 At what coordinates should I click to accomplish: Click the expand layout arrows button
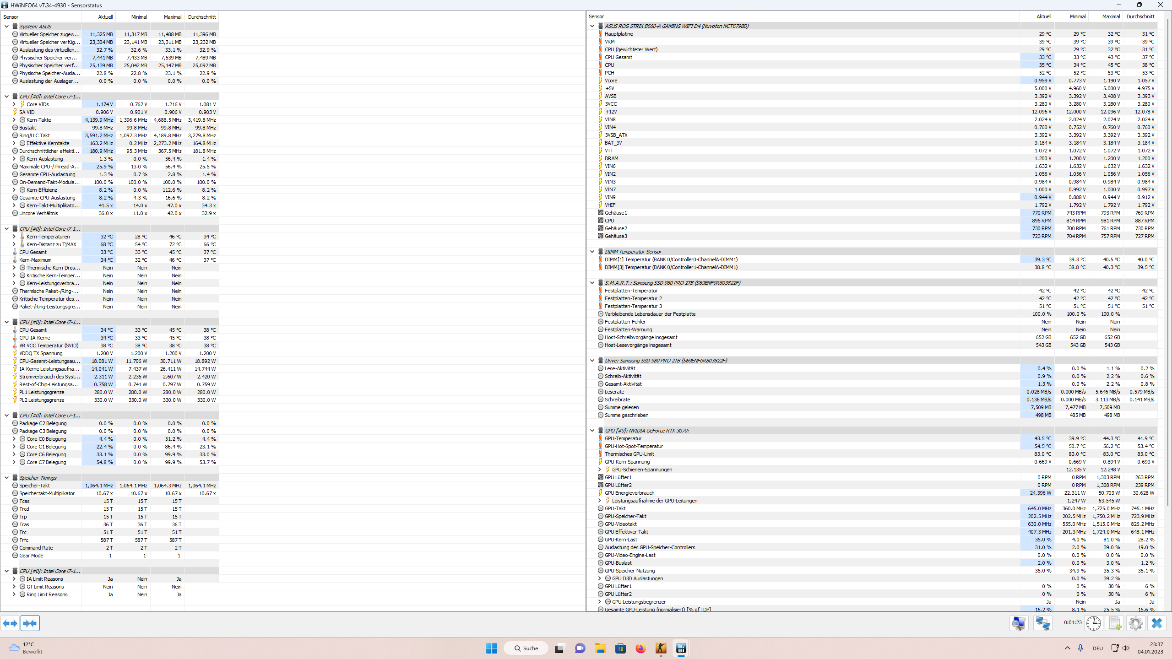10,623
